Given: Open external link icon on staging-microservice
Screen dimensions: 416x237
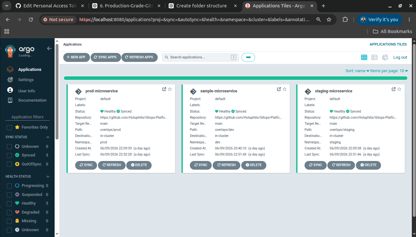Looking at the screenshot, I should tap(394, 89).
